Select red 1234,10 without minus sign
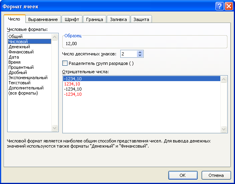Image resolution: width=235 pixels, height=184 pixels. [142, 84]
